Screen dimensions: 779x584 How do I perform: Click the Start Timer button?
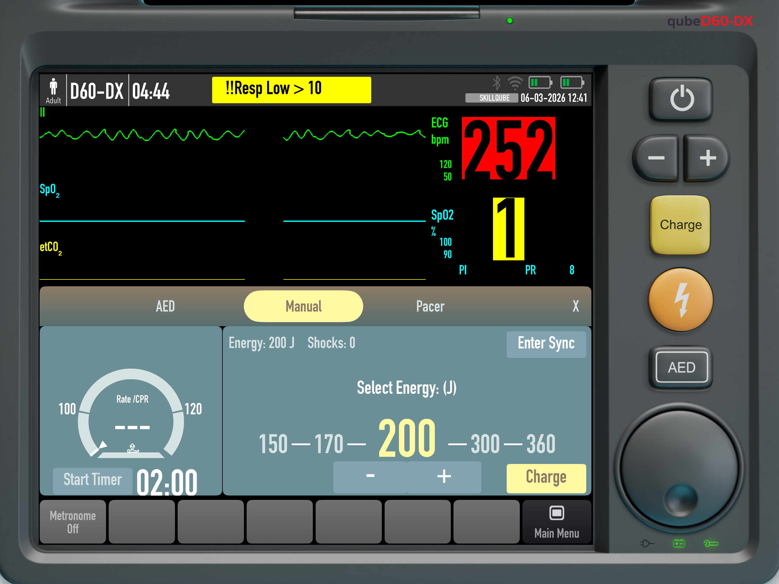click(x=93, y=480)
